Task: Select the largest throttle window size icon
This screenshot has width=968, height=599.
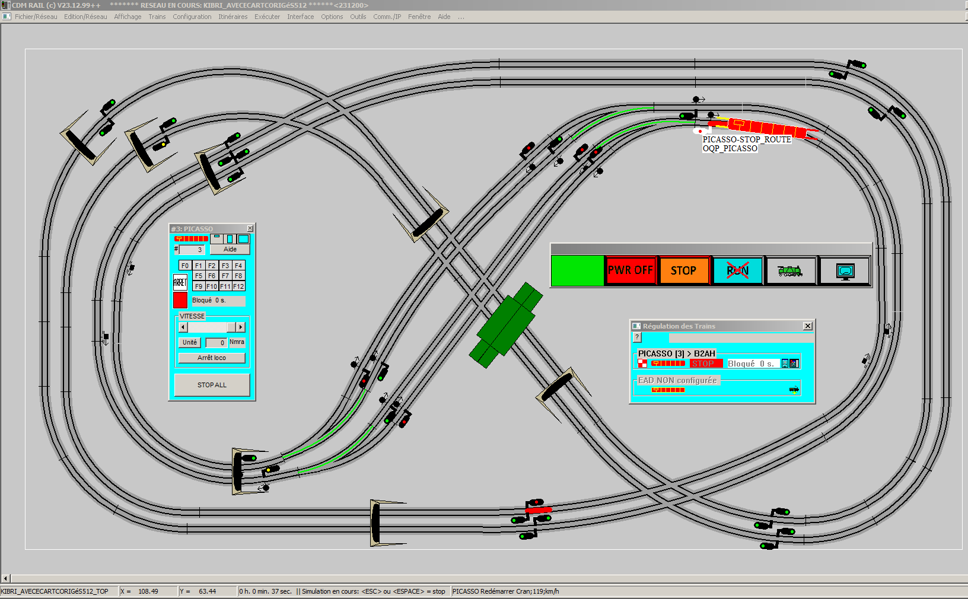Action: coord(244,238)
